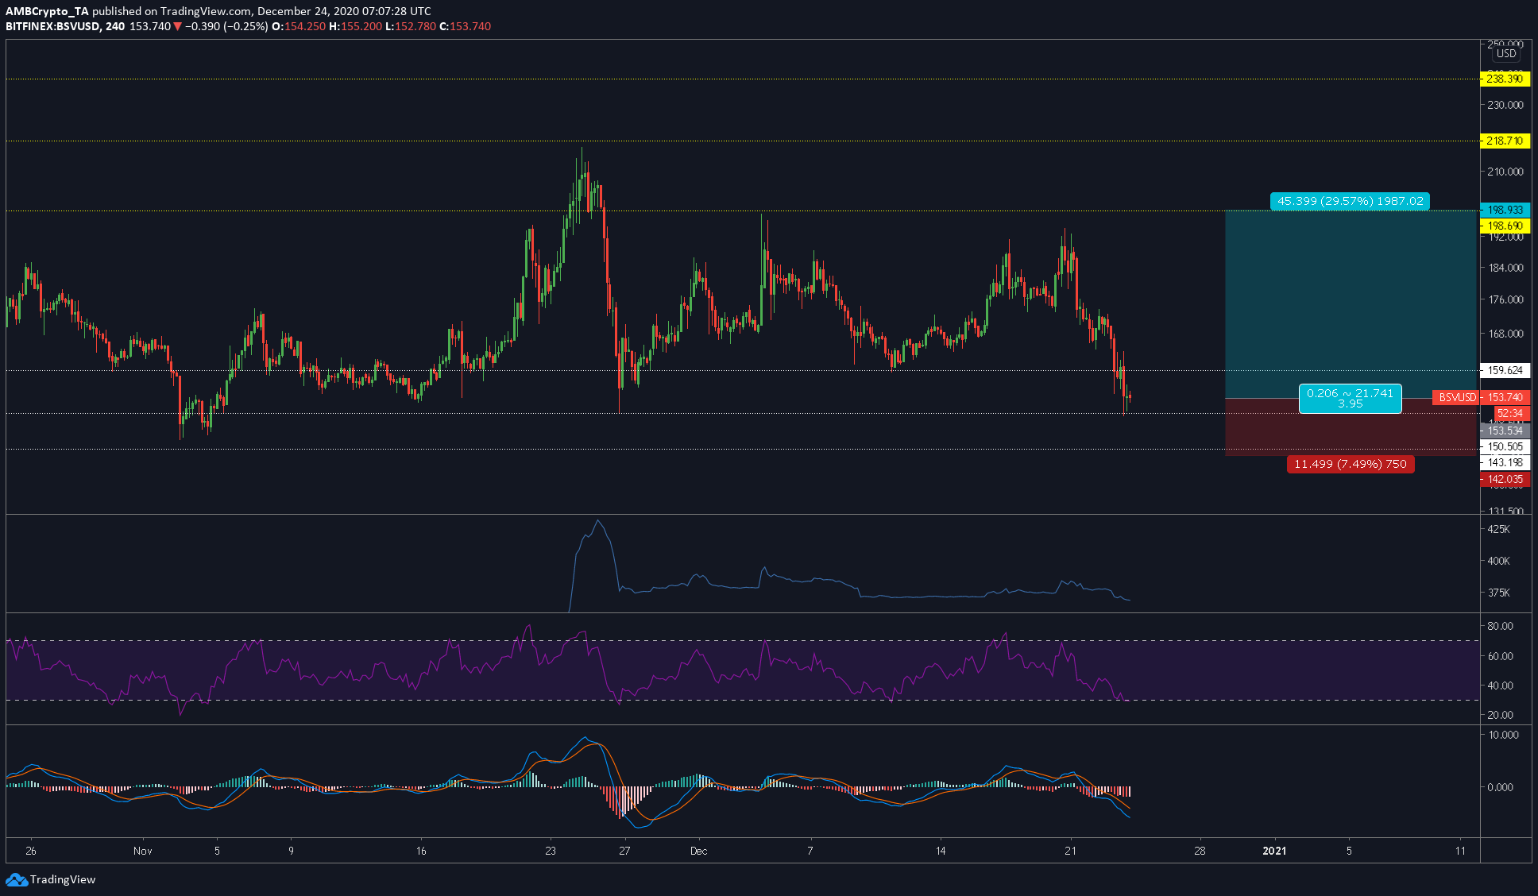Viewport: 1538px width, 896px height.
Task: Click the Nov marker on time axis
Action: [x=143, y=851]
